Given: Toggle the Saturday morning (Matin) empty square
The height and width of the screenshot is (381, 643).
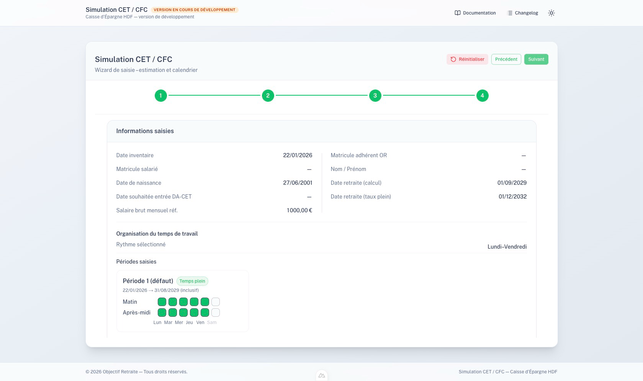Looking at the screenshot, I should (216, 302).
